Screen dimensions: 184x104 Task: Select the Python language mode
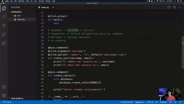pyautogui.click(x=164, y=102)
